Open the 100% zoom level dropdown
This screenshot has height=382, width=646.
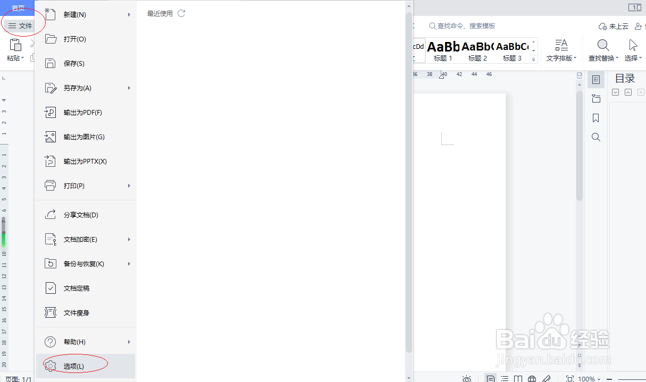click(x=590, y=379)
